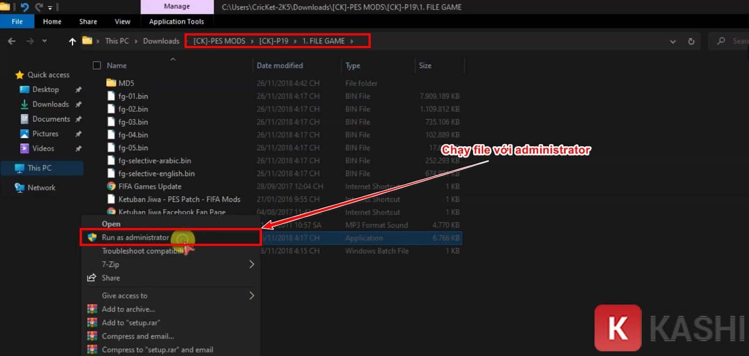Click [CK]-P19 breadcrumb segment
The image size is (749, 356).
273,41
